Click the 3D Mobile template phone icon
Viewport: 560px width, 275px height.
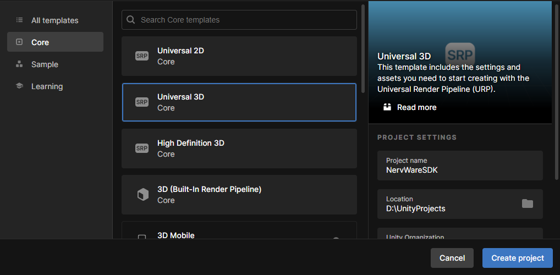(142, 237)
